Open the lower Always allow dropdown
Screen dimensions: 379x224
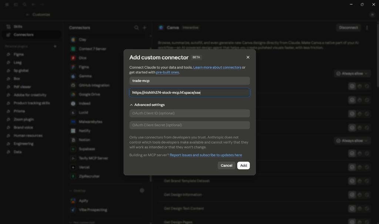[352, 141]
